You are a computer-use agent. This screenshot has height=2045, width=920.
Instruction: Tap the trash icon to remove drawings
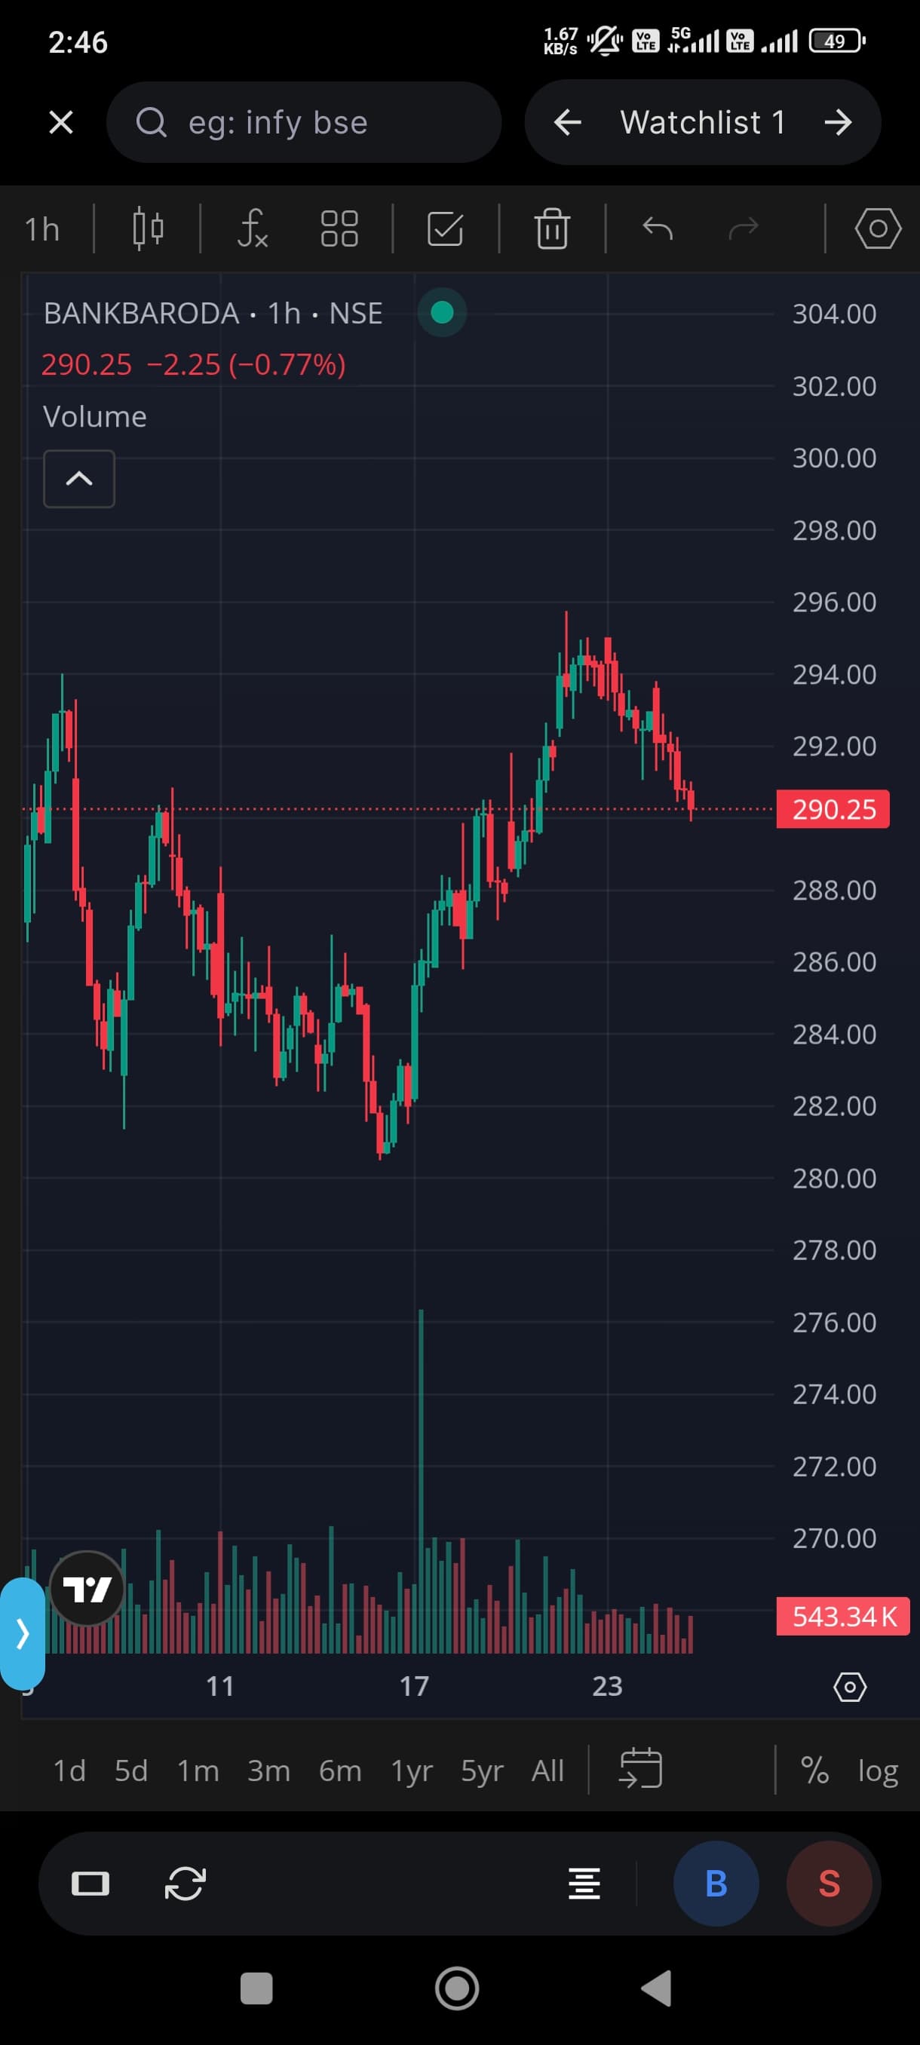(552, 229)
